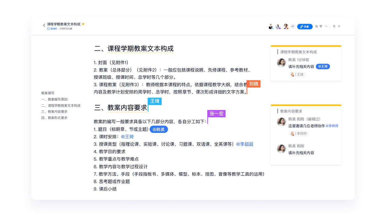Toggle the gold favorite star on the title

click(x=83, y=24)
